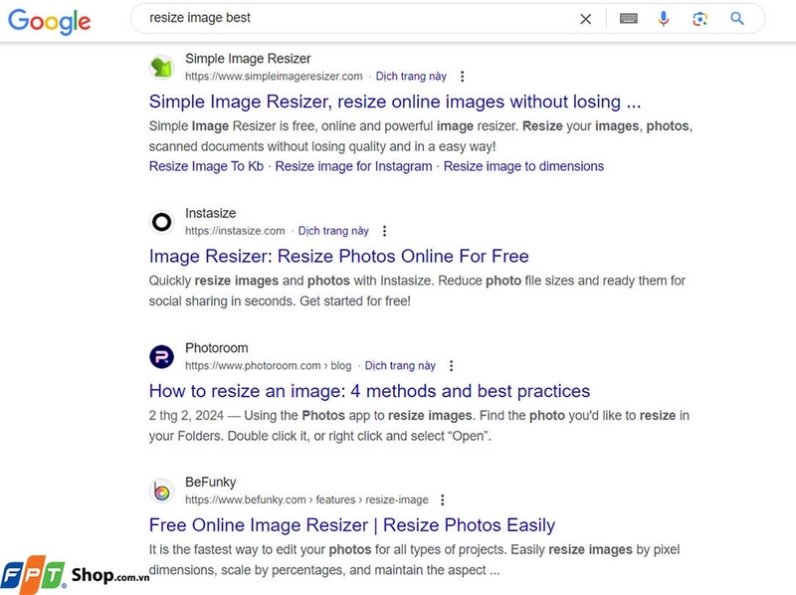The height and width of the screenshot is (595, 796).
Task: Click the 'Instasize' site name
Action: pyautogui.click(x=210, y=213)
